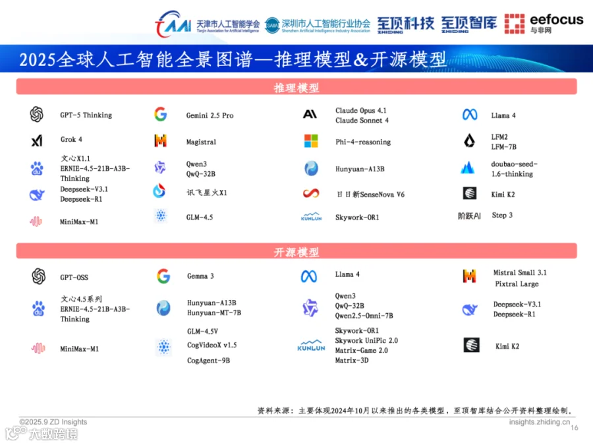Click the Hunyuan logo in the 推理模型 section
The height and width of the screenshot is (445, 593).
coord(311,168)
